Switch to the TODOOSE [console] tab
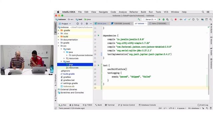This screenshot has width=213, height=120. click(x=122, y=24)
